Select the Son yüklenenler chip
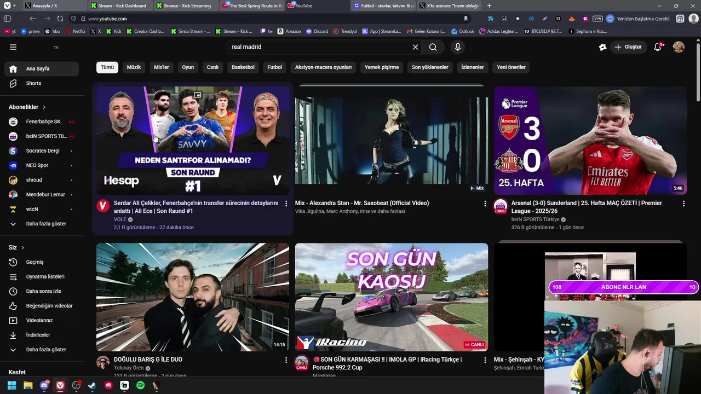This screenshot has width=701, height=394. [430, 67]
